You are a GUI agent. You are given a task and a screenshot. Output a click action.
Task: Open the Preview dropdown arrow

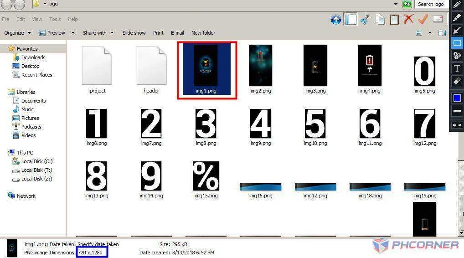pos(73,33)
